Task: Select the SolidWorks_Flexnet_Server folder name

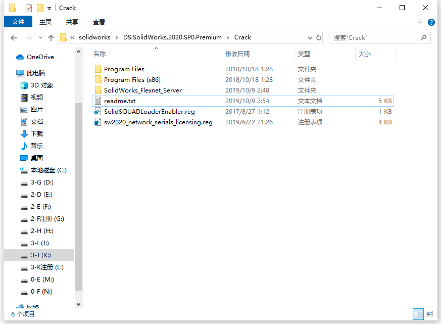Action: click(143, 90)
